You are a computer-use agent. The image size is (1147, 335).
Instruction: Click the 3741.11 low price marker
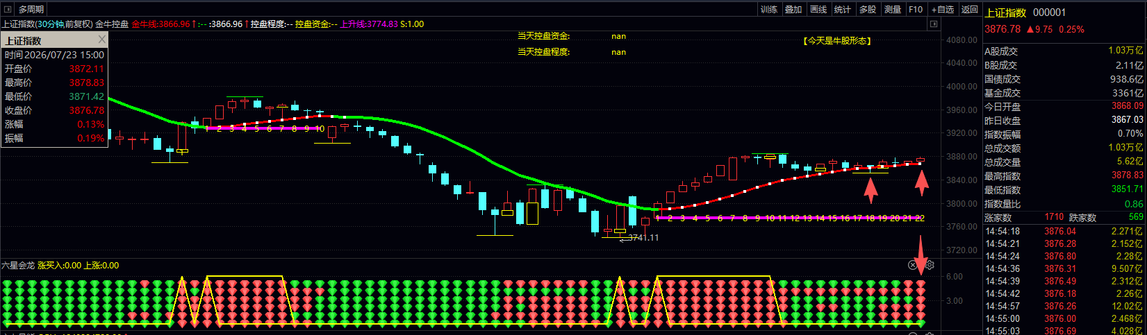tap(643, 237)
